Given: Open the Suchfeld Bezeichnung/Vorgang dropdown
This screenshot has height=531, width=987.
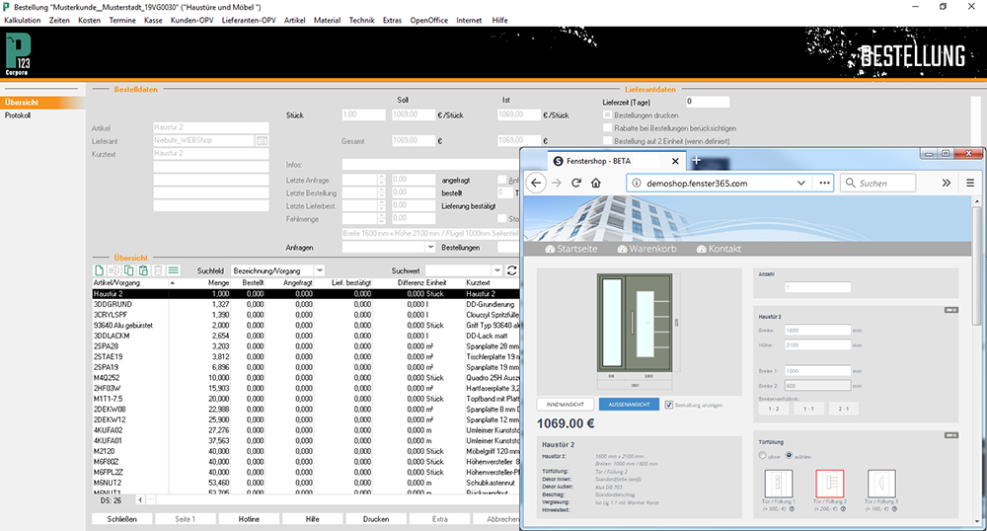Looking at the screenshot, I should (x=319, y=269).
